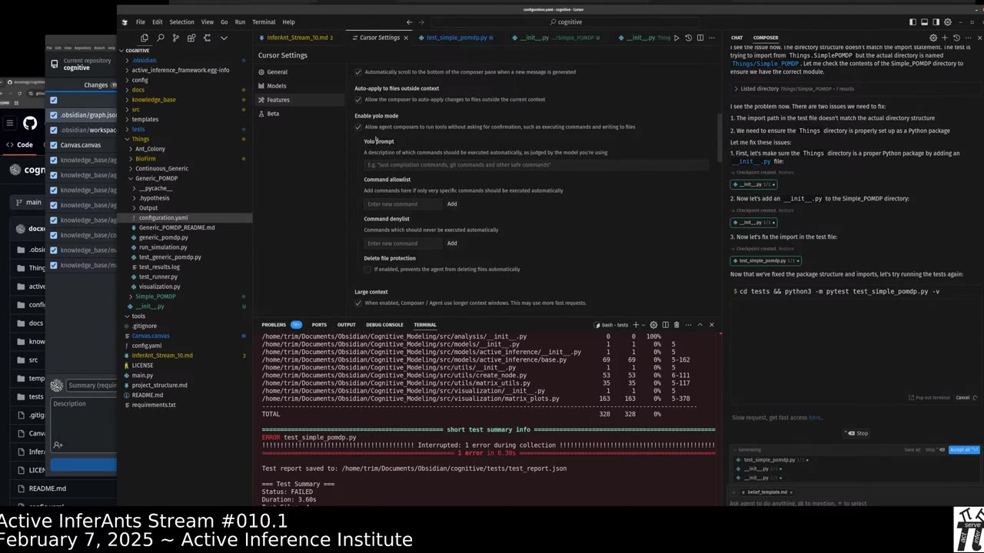This screenshot has height=553, width=984.
Task: Open the Terminal menu
Action: (264, 22)
